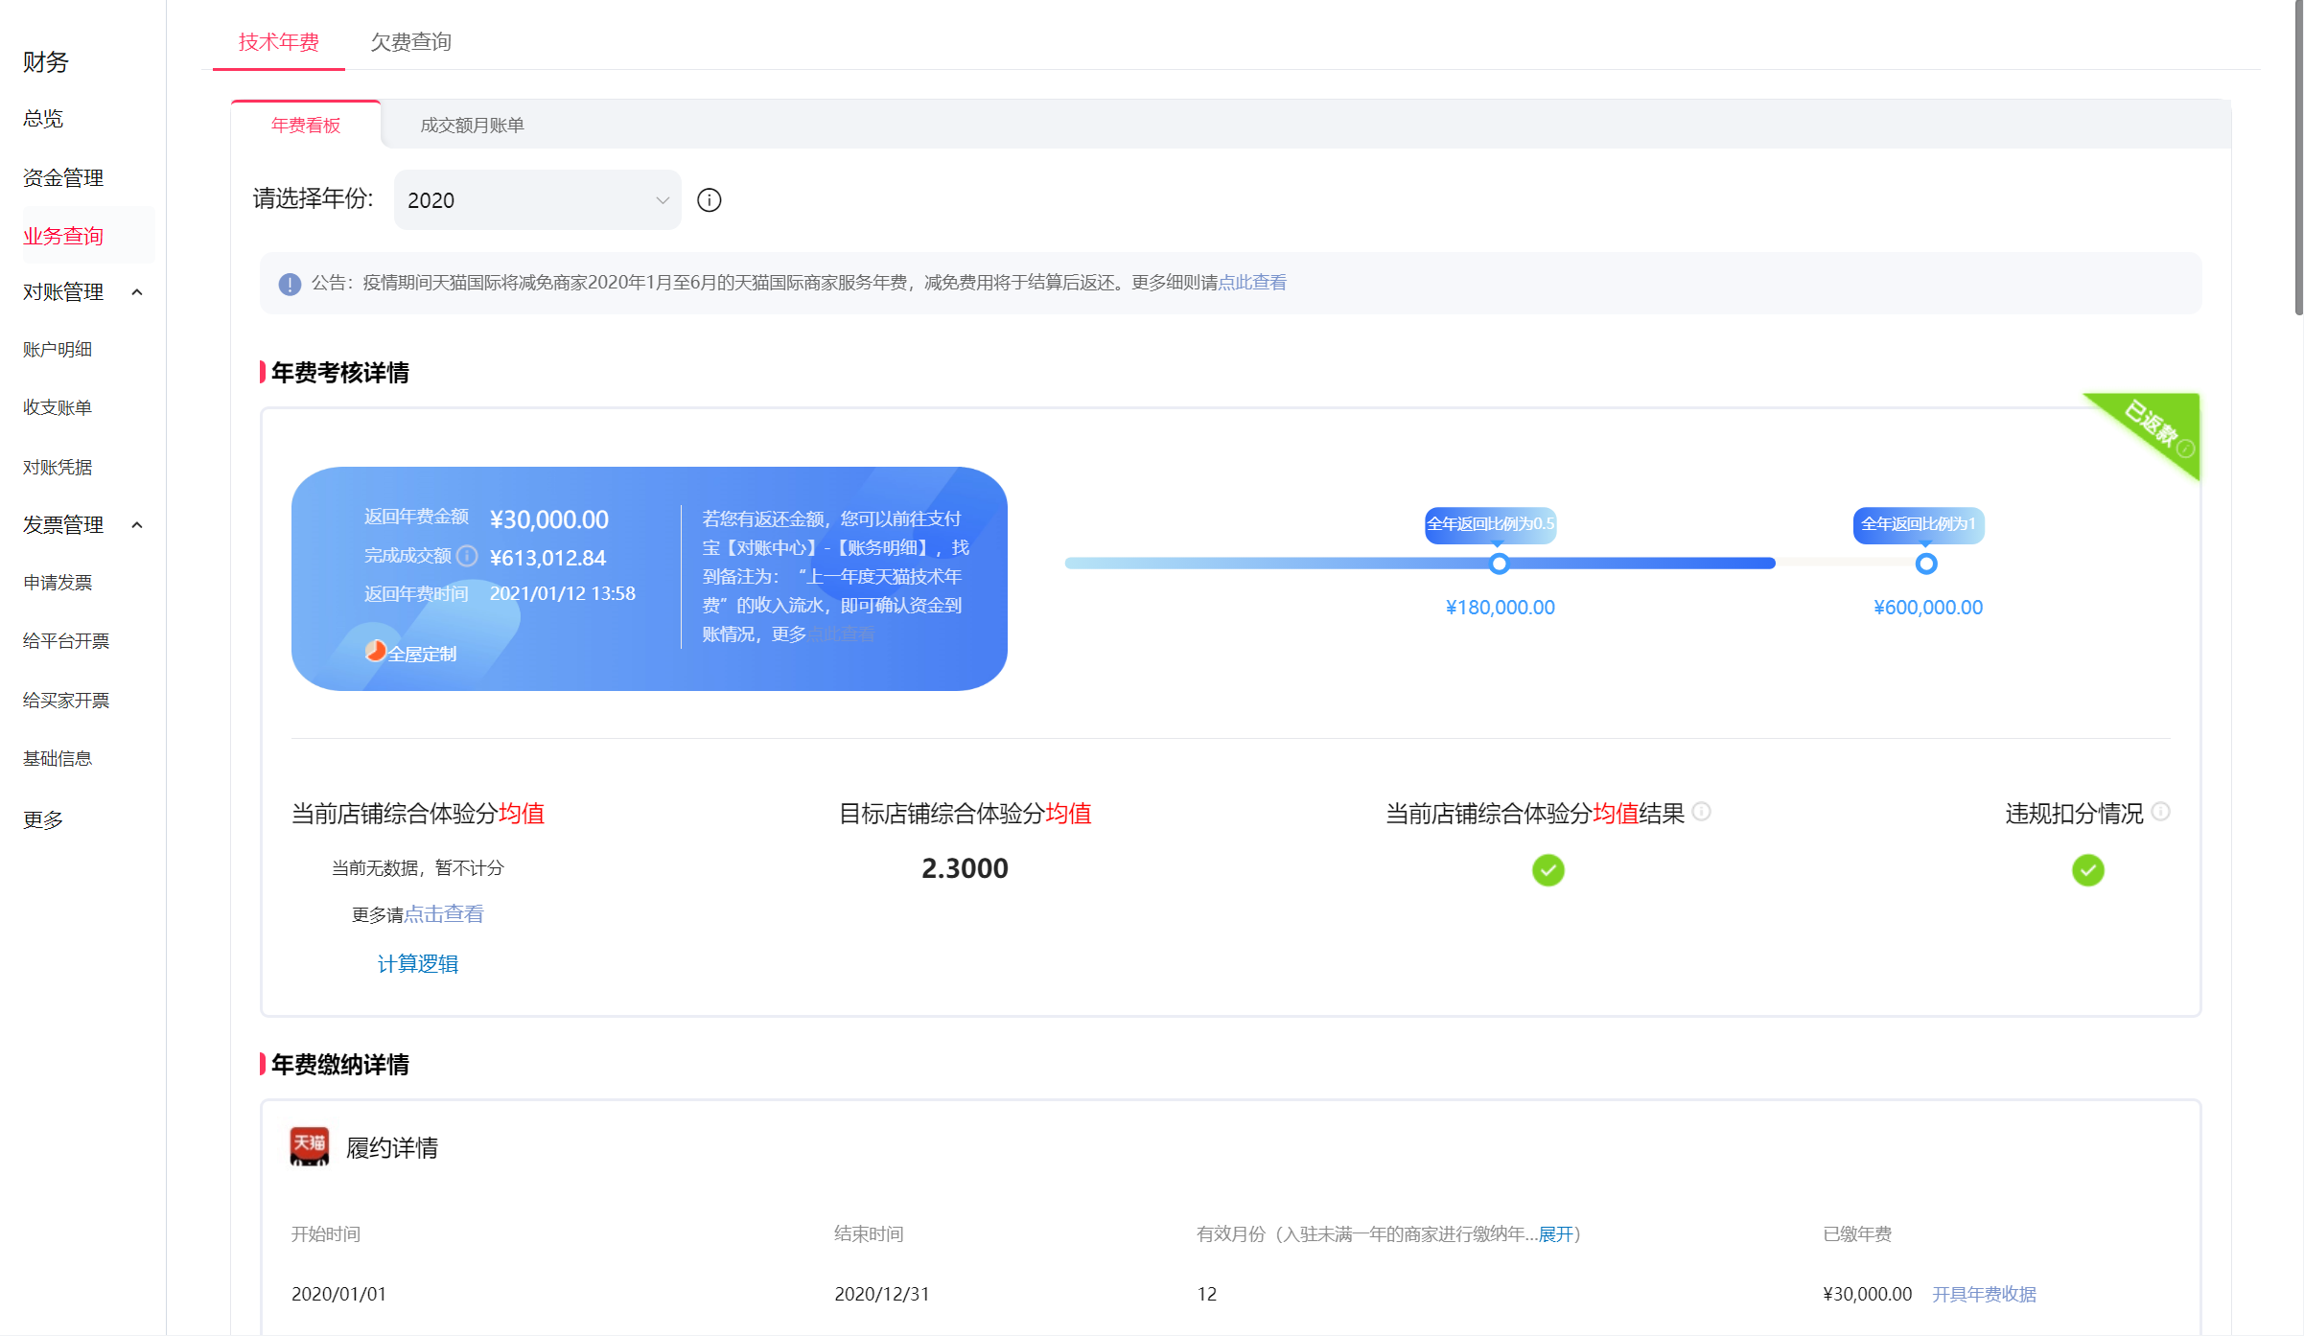This screenshot has width=2304, height=1336.
Task: Click info icon beside 均值结果 heading
Action: [1701, 812]
